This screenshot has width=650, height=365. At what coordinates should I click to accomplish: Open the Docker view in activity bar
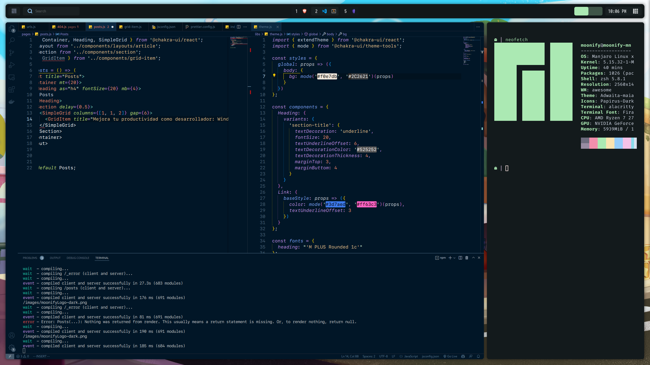pos(12,102)
